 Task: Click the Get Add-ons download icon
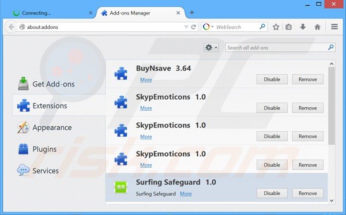[23, 84]
